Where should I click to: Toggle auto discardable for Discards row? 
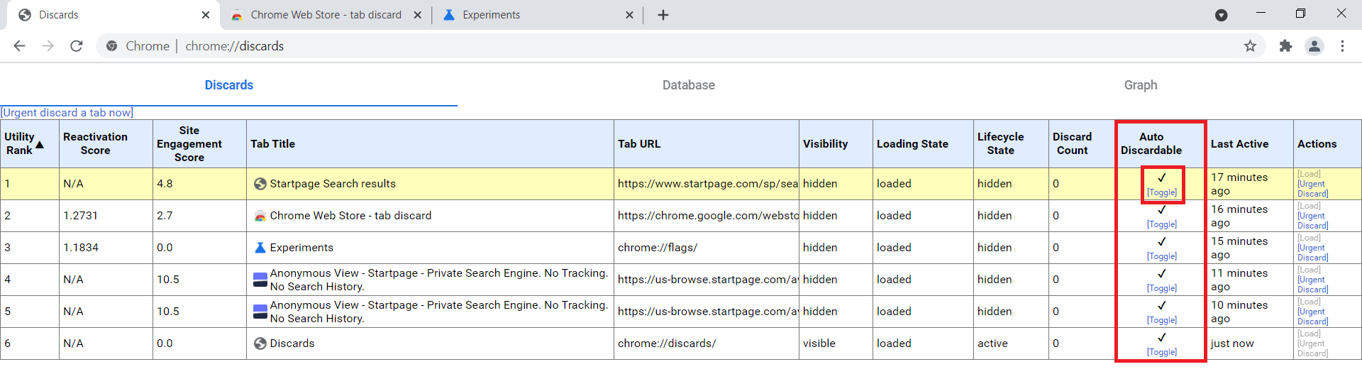pyautogui.click(x=1161, y=352)
